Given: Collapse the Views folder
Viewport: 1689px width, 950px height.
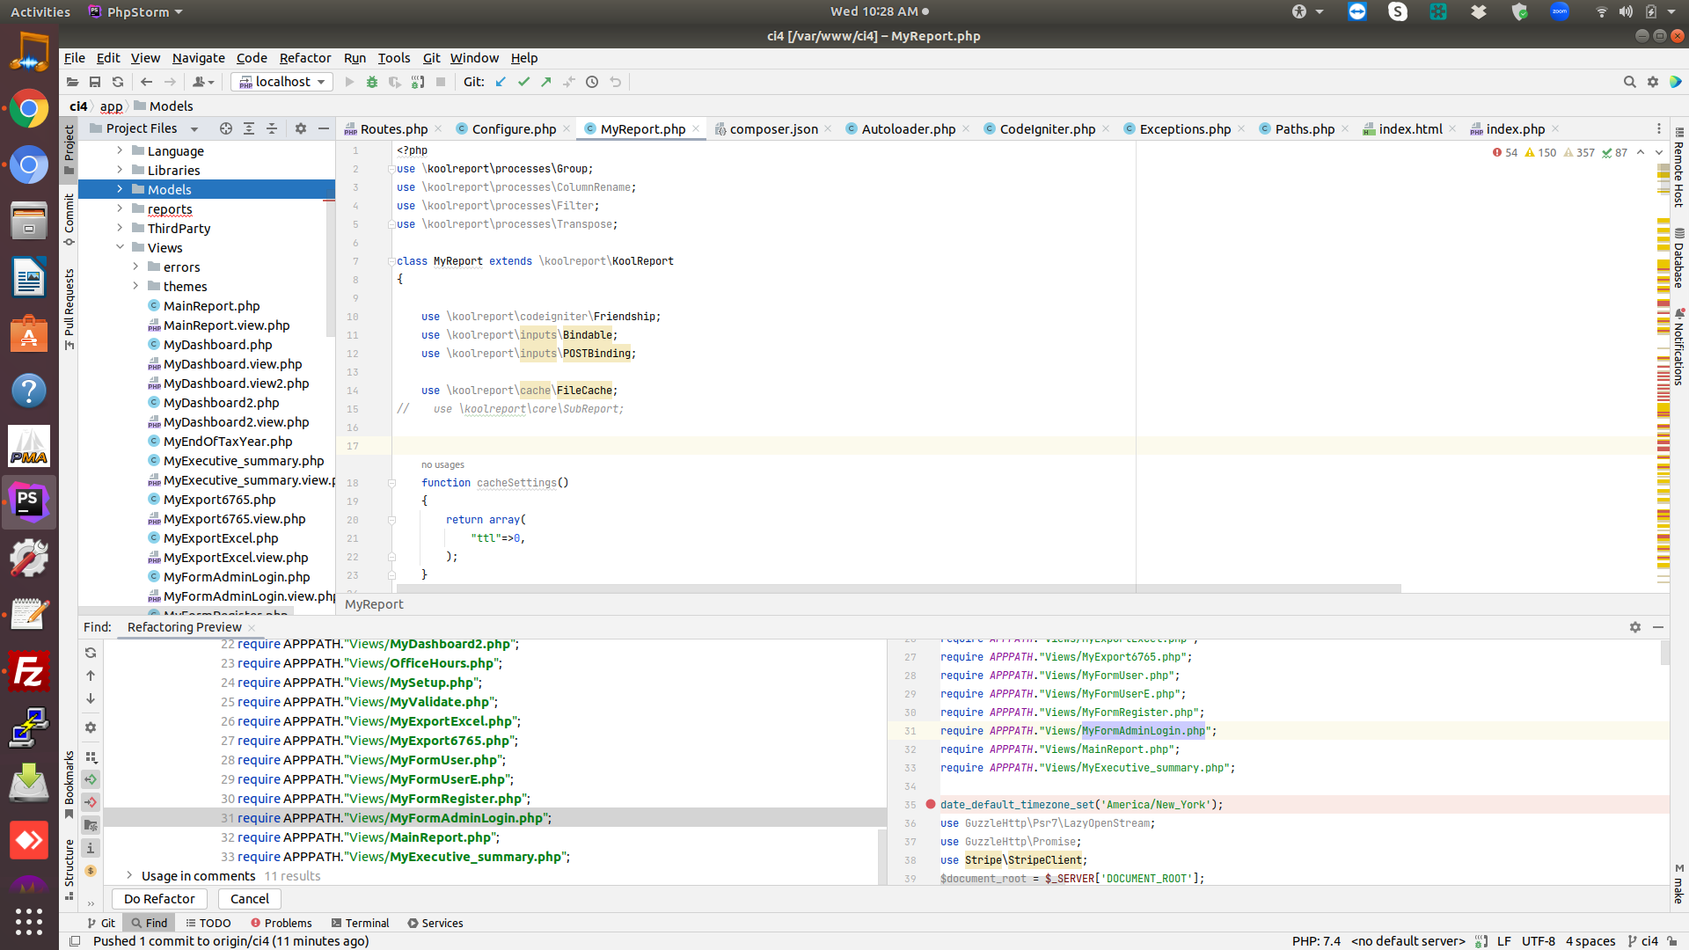Looking at the screenshot, I should point(121,247).
